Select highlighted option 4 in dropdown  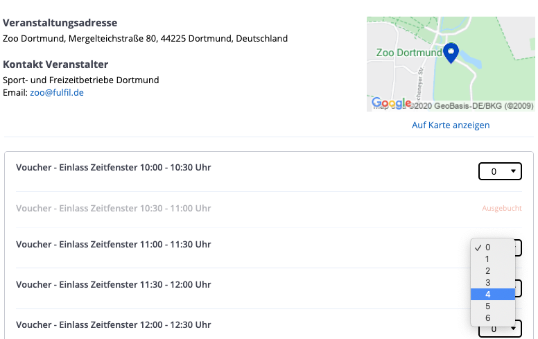(488, 295)
